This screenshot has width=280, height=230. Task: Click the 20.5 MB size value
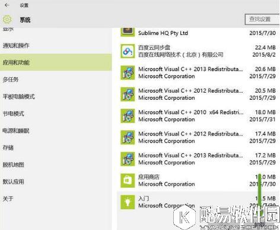(x=265, y=91)
